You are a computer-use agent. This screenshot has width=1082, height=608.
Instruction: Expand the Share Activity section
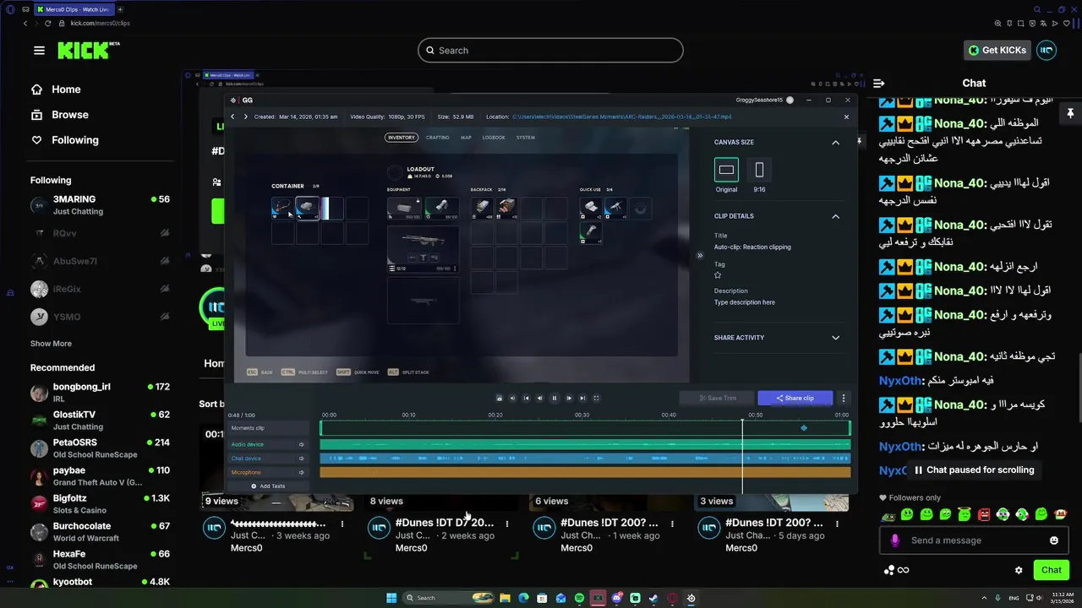click(x=835, y=338)
